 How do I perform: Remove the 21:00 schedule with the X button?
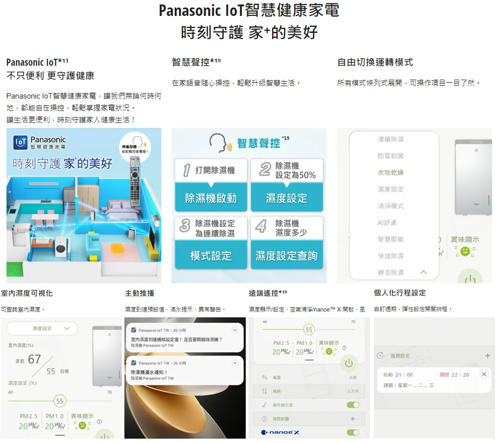click(x=484, y=374)
